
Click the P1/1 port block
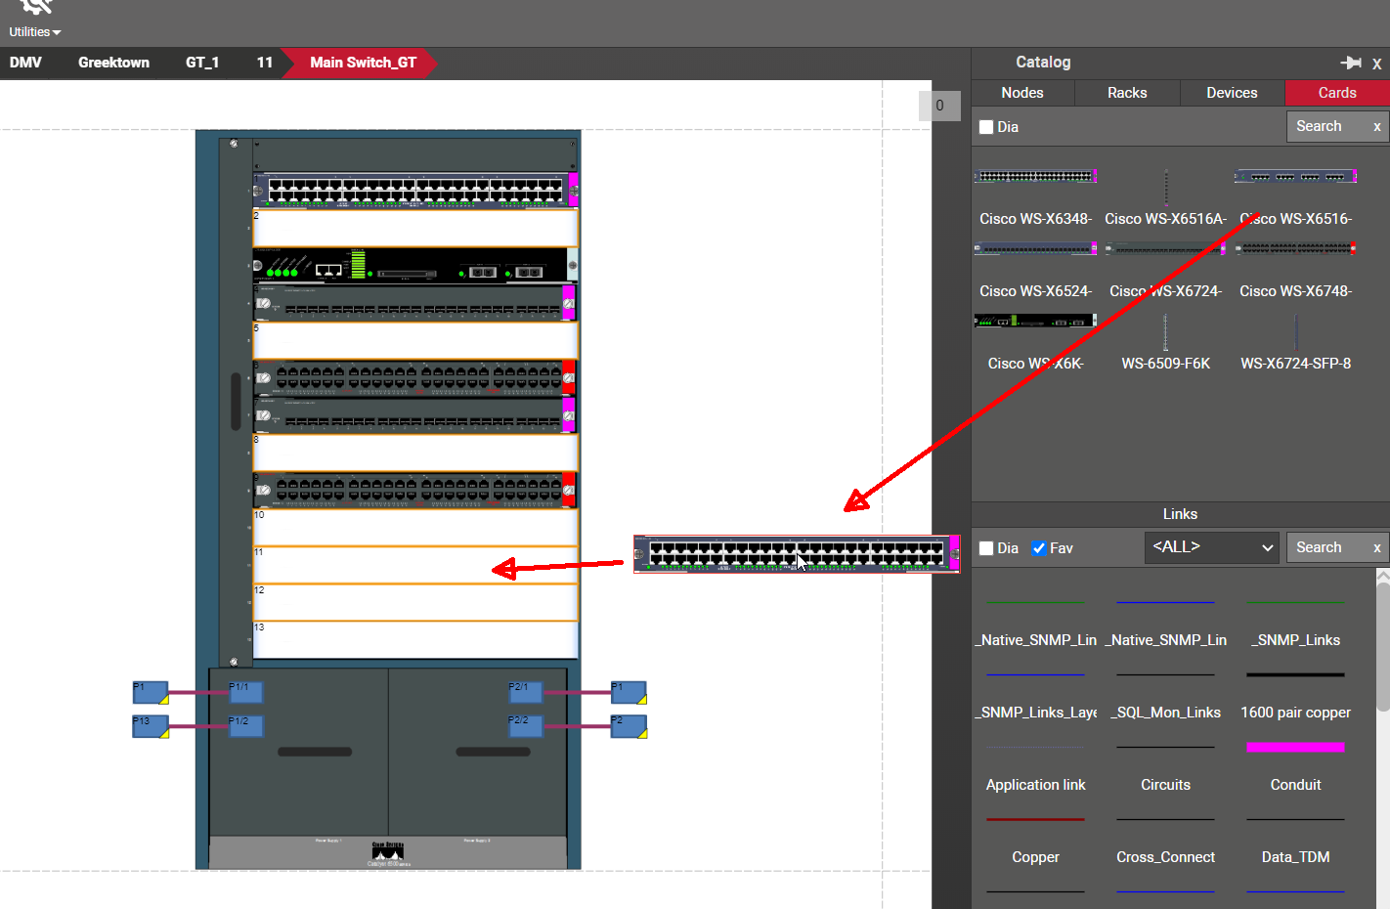click(x=245, y=692)
